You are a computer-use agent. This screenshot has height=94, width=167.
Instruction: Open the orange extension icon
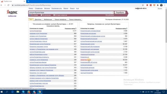(154, 5)
